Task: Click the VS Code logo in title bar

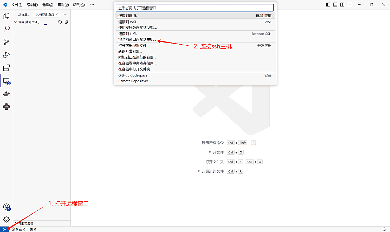Action: click(x=5, y=5)
